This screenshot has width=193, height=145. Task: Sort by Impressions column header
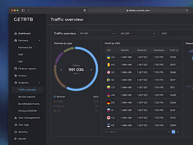(159, 50)
